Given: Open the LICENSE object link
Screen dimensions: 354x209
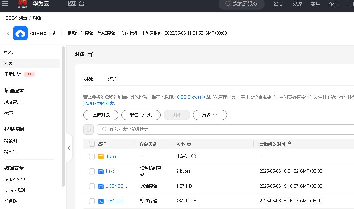Looking at the screenshot, I should [x=116, y=186].
